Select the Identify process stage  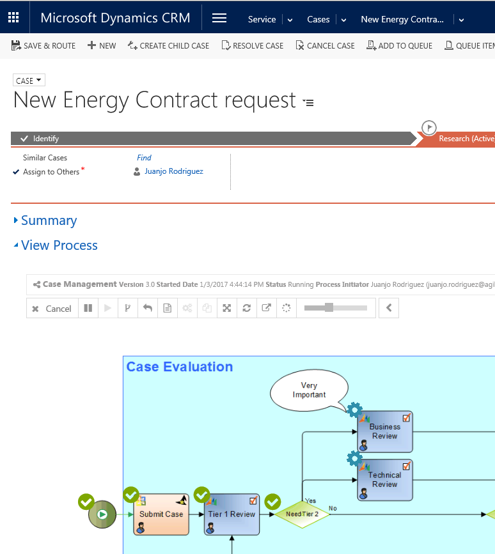pyautogui.click(x=214, y=139)
